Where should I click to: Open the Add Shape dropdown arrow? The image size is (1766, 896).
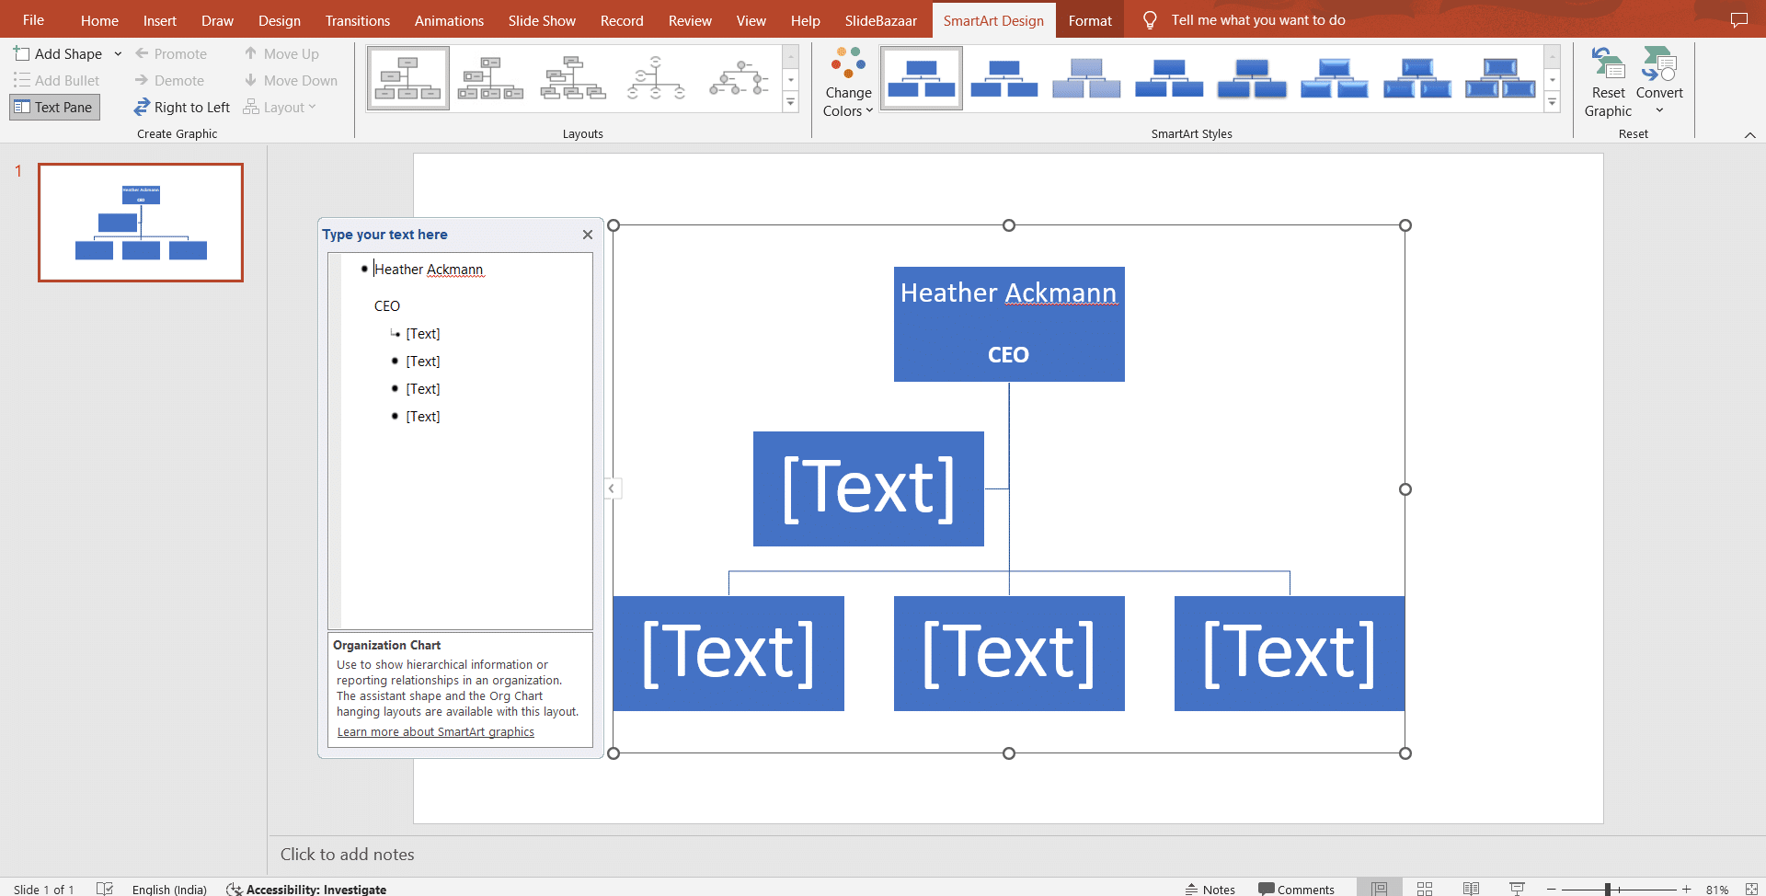(118, 53)
